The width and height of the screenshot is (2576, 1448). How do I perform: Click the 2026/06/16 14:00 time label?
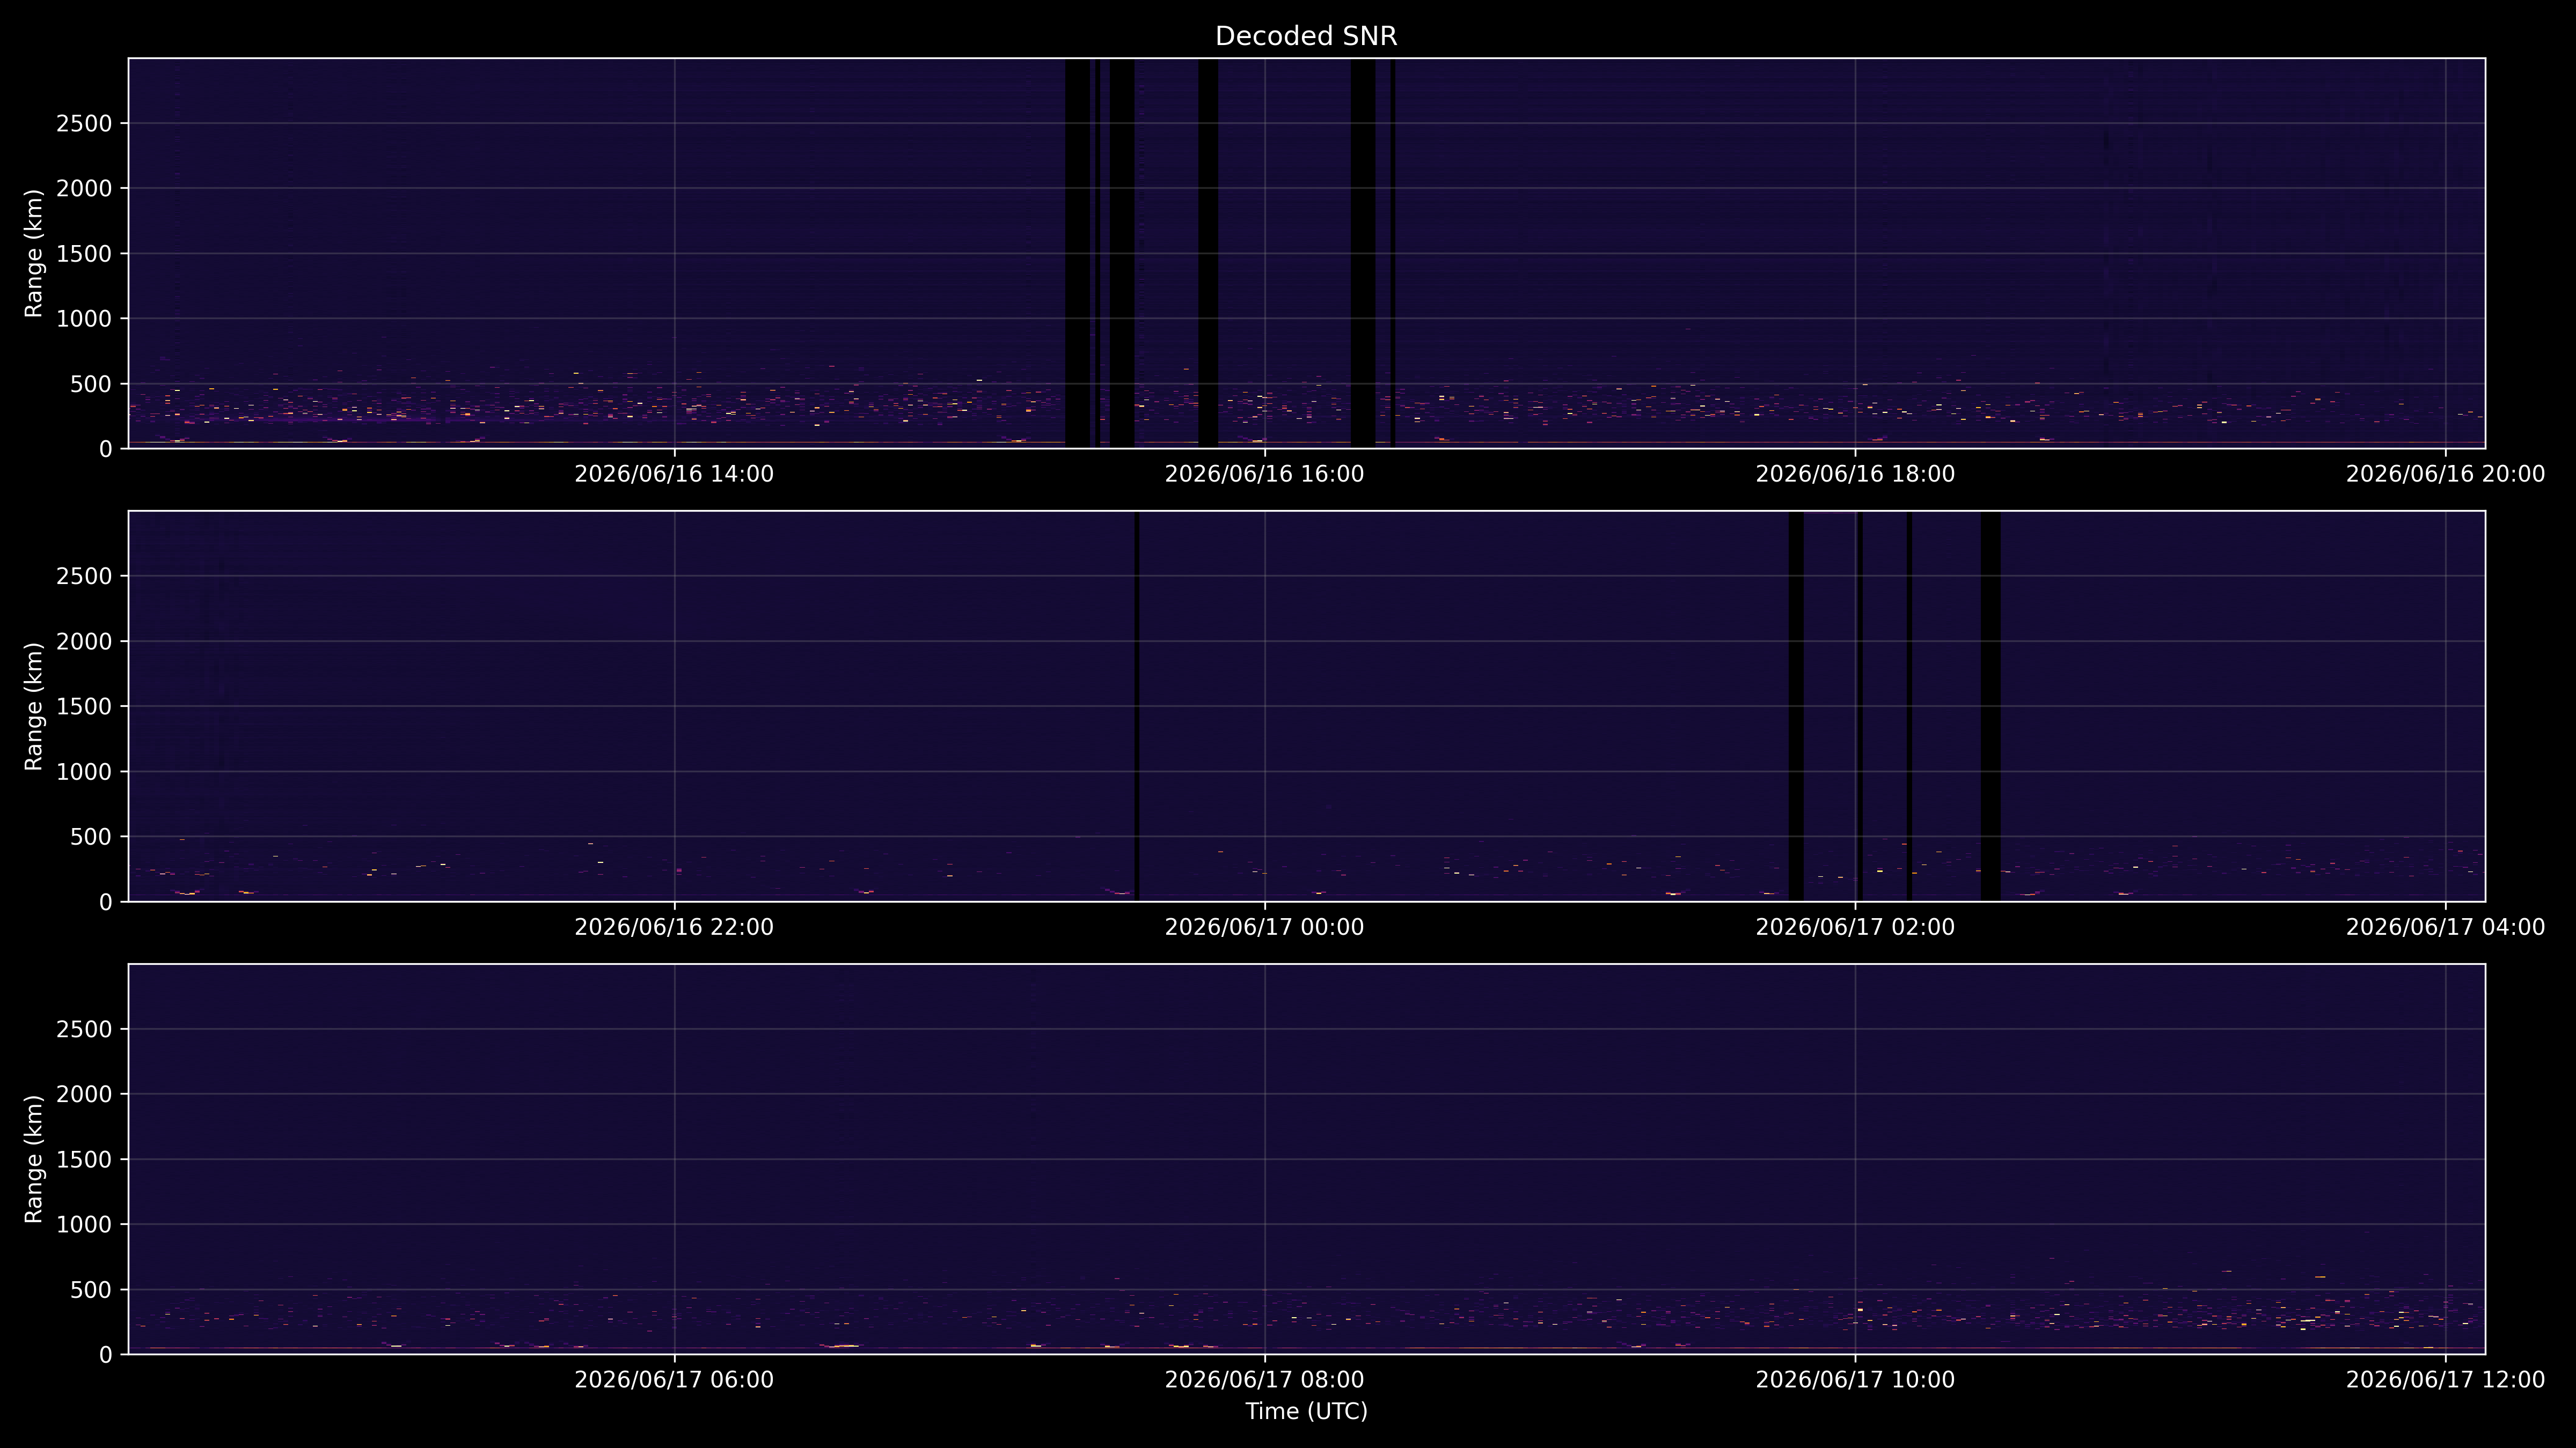point(674,474)
